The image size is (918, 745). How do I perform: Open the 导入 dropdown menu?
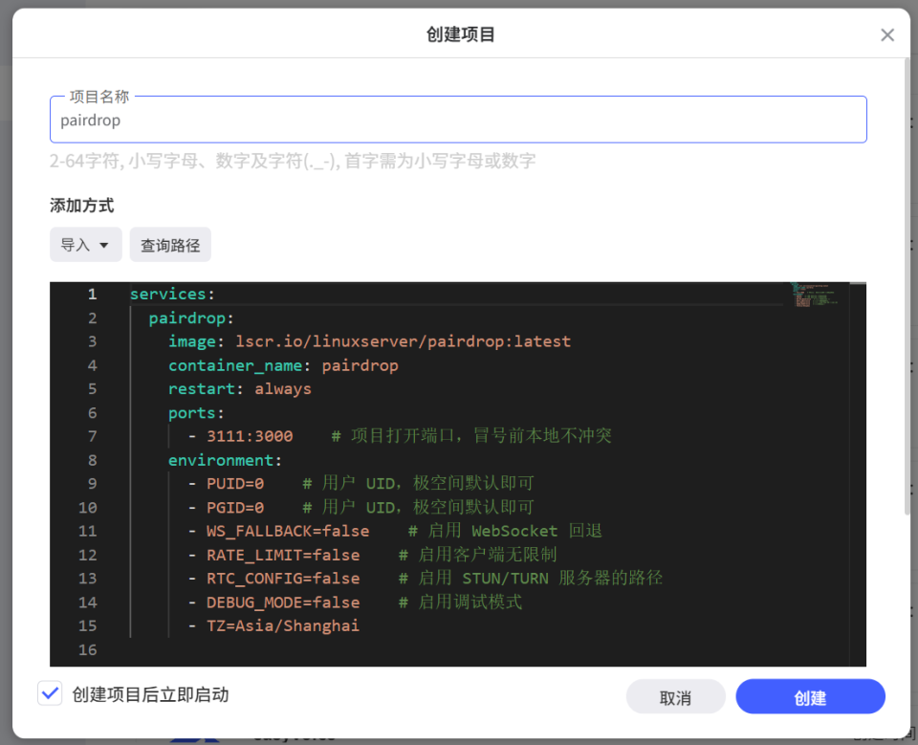(x=85, y=245)
